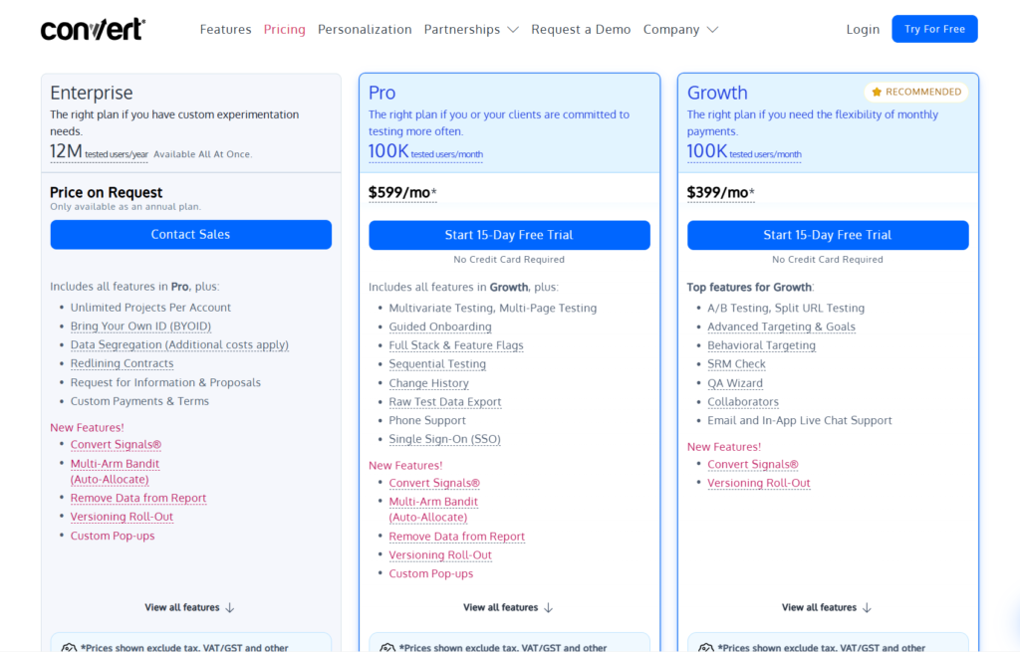
Task: Switch to the Personalization page
Action: click(x=365, y=29)
